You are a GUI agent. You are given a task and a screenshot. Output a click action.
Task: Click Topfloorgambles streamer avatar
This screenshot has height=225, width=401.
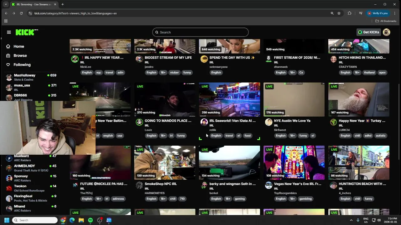(268, 185)
